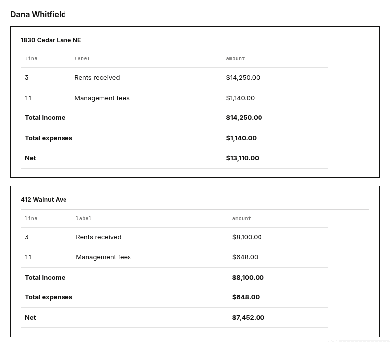390x342 pixels.
Task: Select line number 3 in Walnut Ave table
Action: pyautogui.click(x=27, y=237)
